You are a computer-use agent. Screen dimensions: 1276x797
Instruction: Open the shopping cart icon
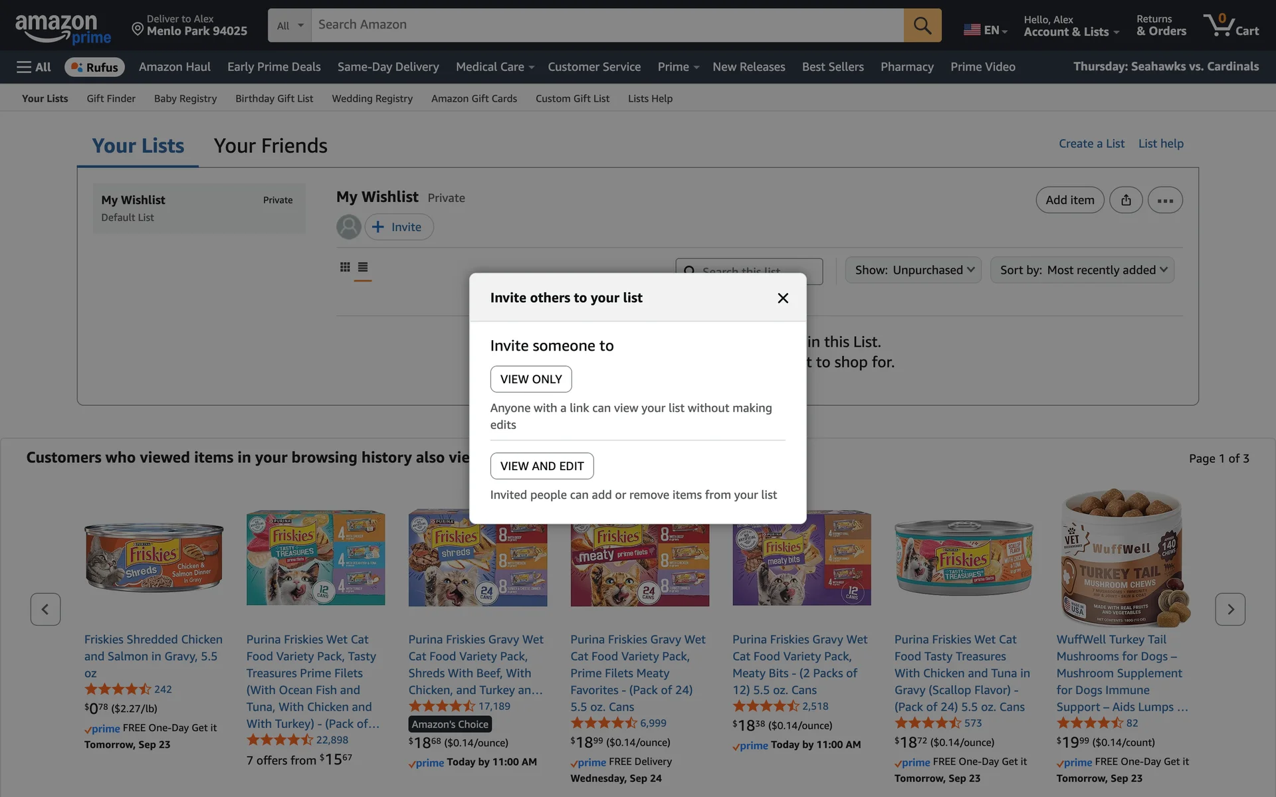coord(1230,25)
